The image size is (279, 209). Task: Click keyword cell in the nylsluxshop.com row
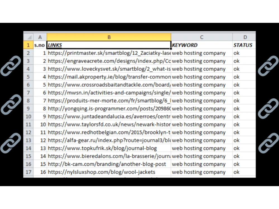click(202, 172)
